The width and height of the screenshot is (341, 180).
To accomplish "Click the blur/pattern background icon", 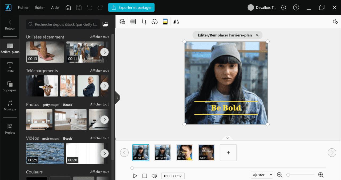I will click(133, 21).
